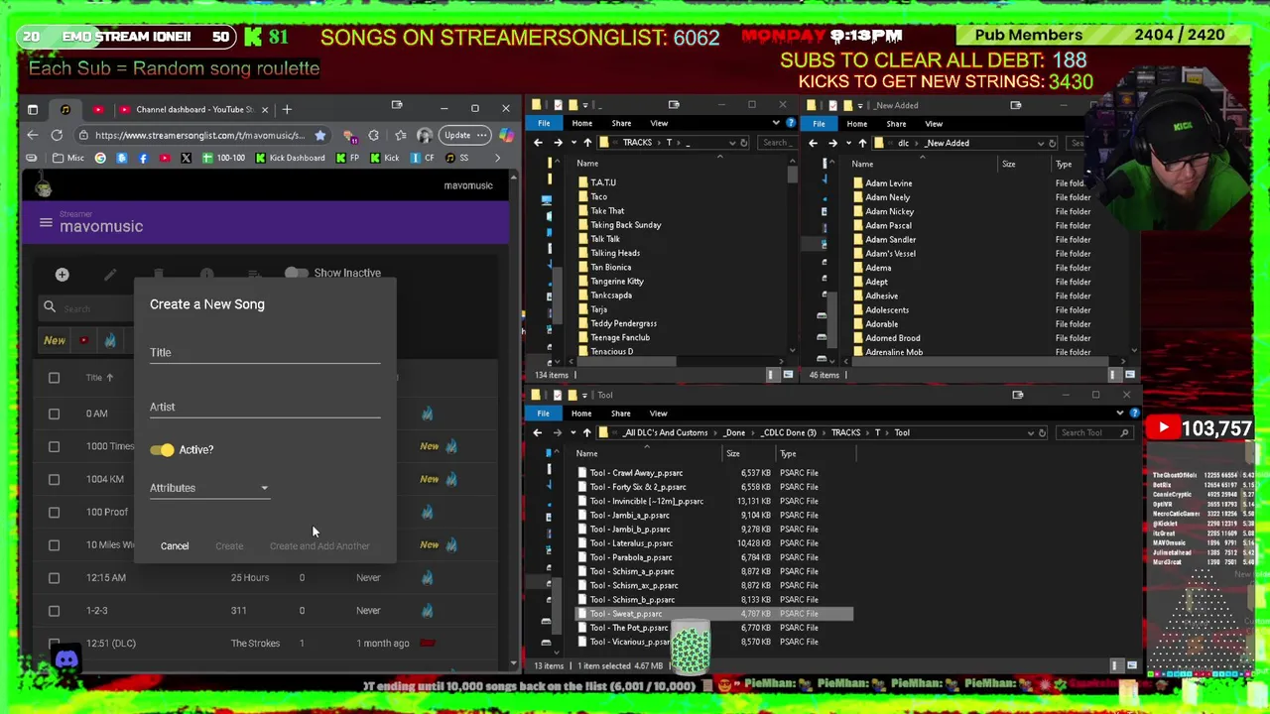Click the YouTube attribute filter icon
This screenshot has width=1270, height=714.
pyautogui.click(x=83, y=340)
